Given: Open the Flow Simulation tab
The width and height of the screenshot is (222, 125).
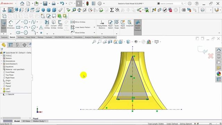Looking at the screenshot, I should (x=109, y=37).
